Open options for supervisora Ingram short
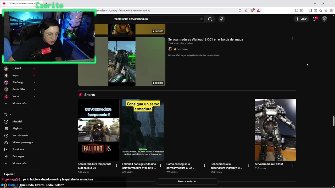This screenshot has width=335, height=188. [x=249, y=165]
